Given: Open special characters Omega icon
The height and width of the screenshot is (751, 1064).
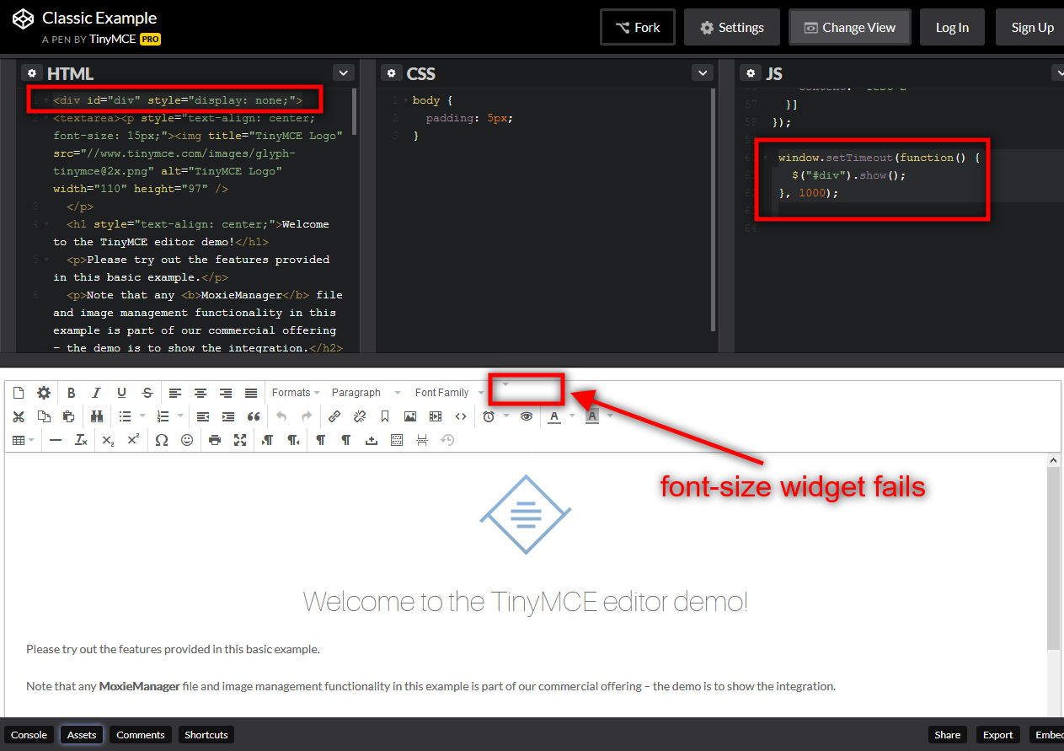Looking at the screenshot, I should [162, 440].
